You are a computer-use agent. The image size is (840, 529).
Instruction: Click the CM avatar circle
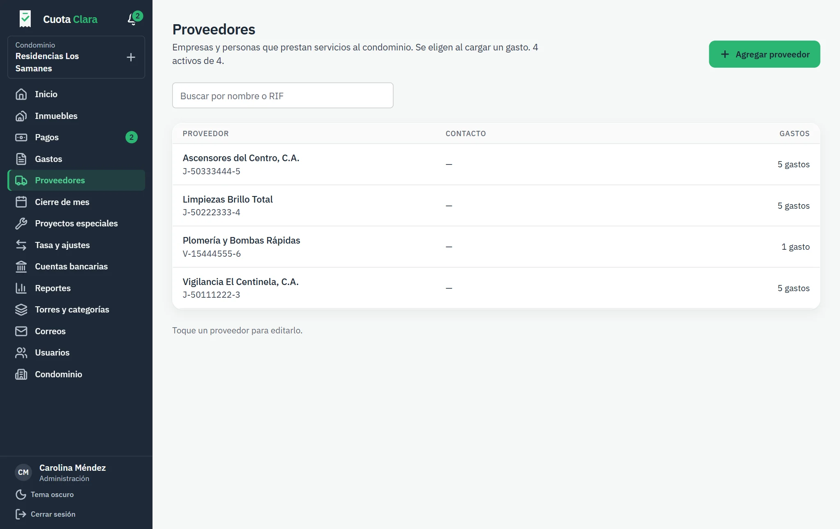(23, 472)
